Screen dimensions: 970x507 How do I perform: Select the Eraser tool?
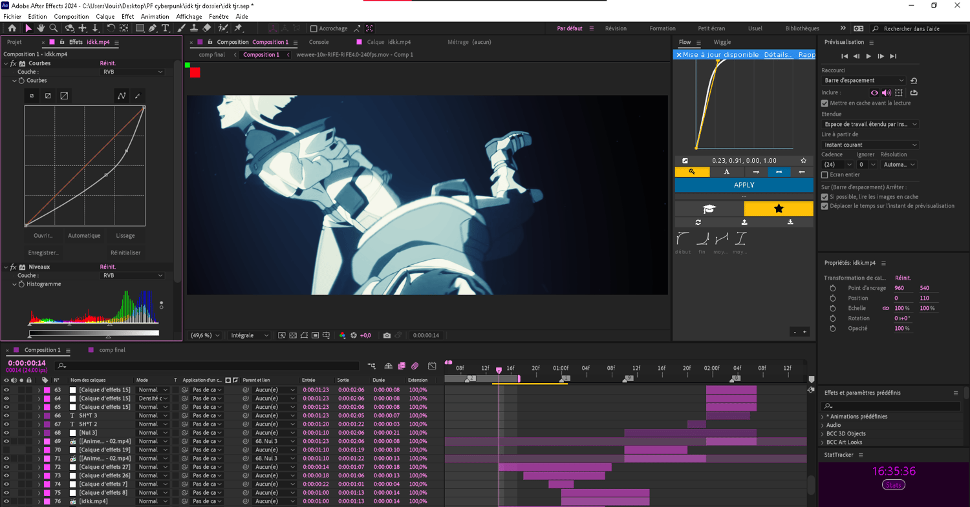(x=207, y=28)
